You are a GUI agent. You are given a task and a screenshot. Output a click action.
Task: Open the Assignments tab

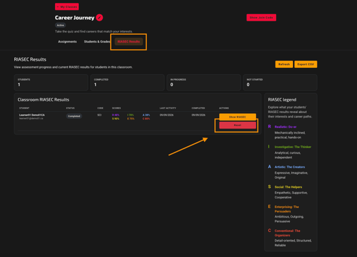(x=67, y=41)
